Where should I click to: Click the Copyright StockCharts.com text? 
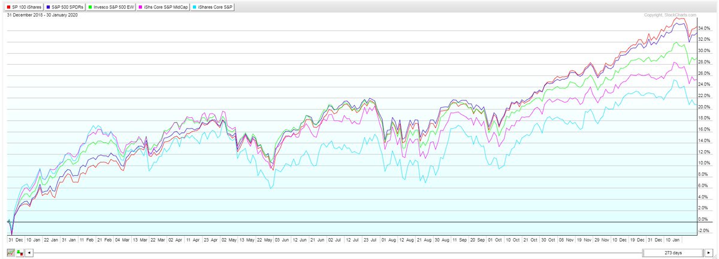669,14
